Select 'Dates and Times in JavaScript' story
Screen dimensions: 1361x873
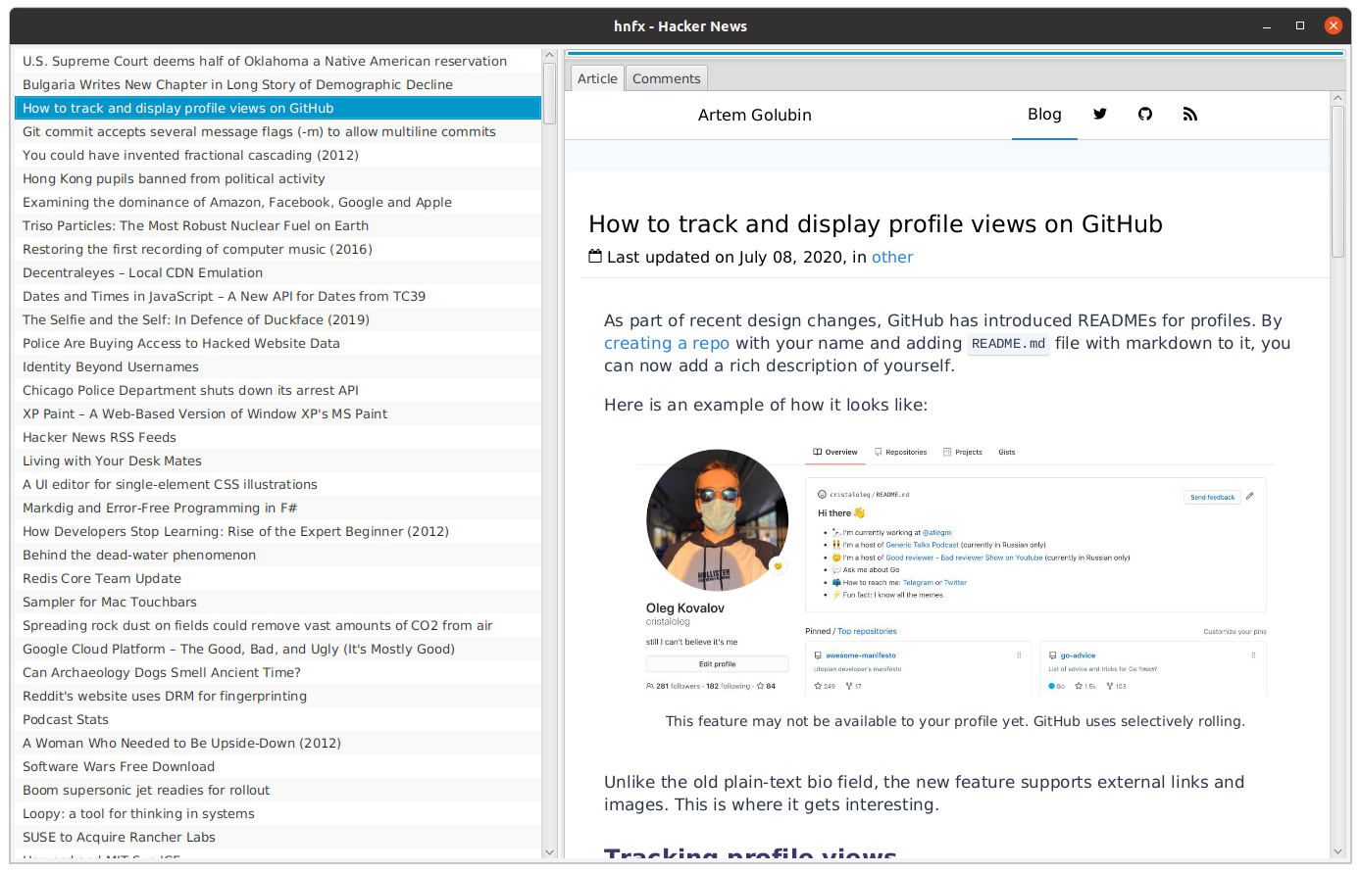click(277, 296)
